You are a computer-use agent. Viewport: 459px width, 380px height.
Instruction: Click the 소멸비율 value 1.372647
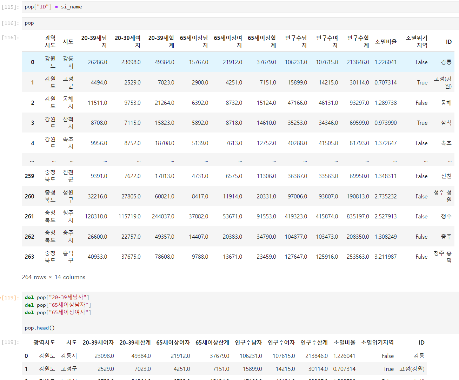pyautogui.click(x=386, y=143)
